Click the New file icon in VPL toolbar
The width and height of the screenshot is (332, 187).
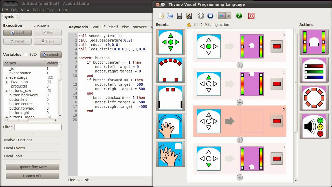(x=161, y=16)
